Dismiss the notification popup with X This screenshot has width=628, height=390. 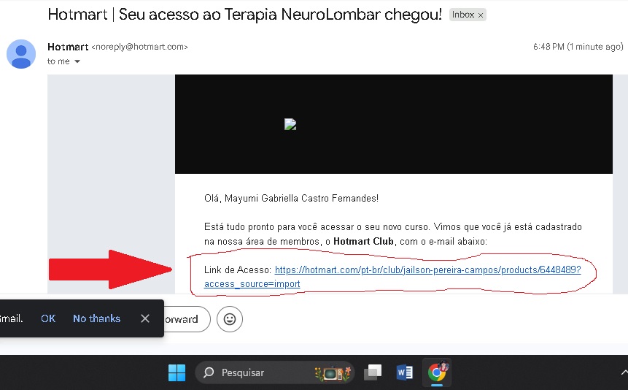click(x=145, y=318)
